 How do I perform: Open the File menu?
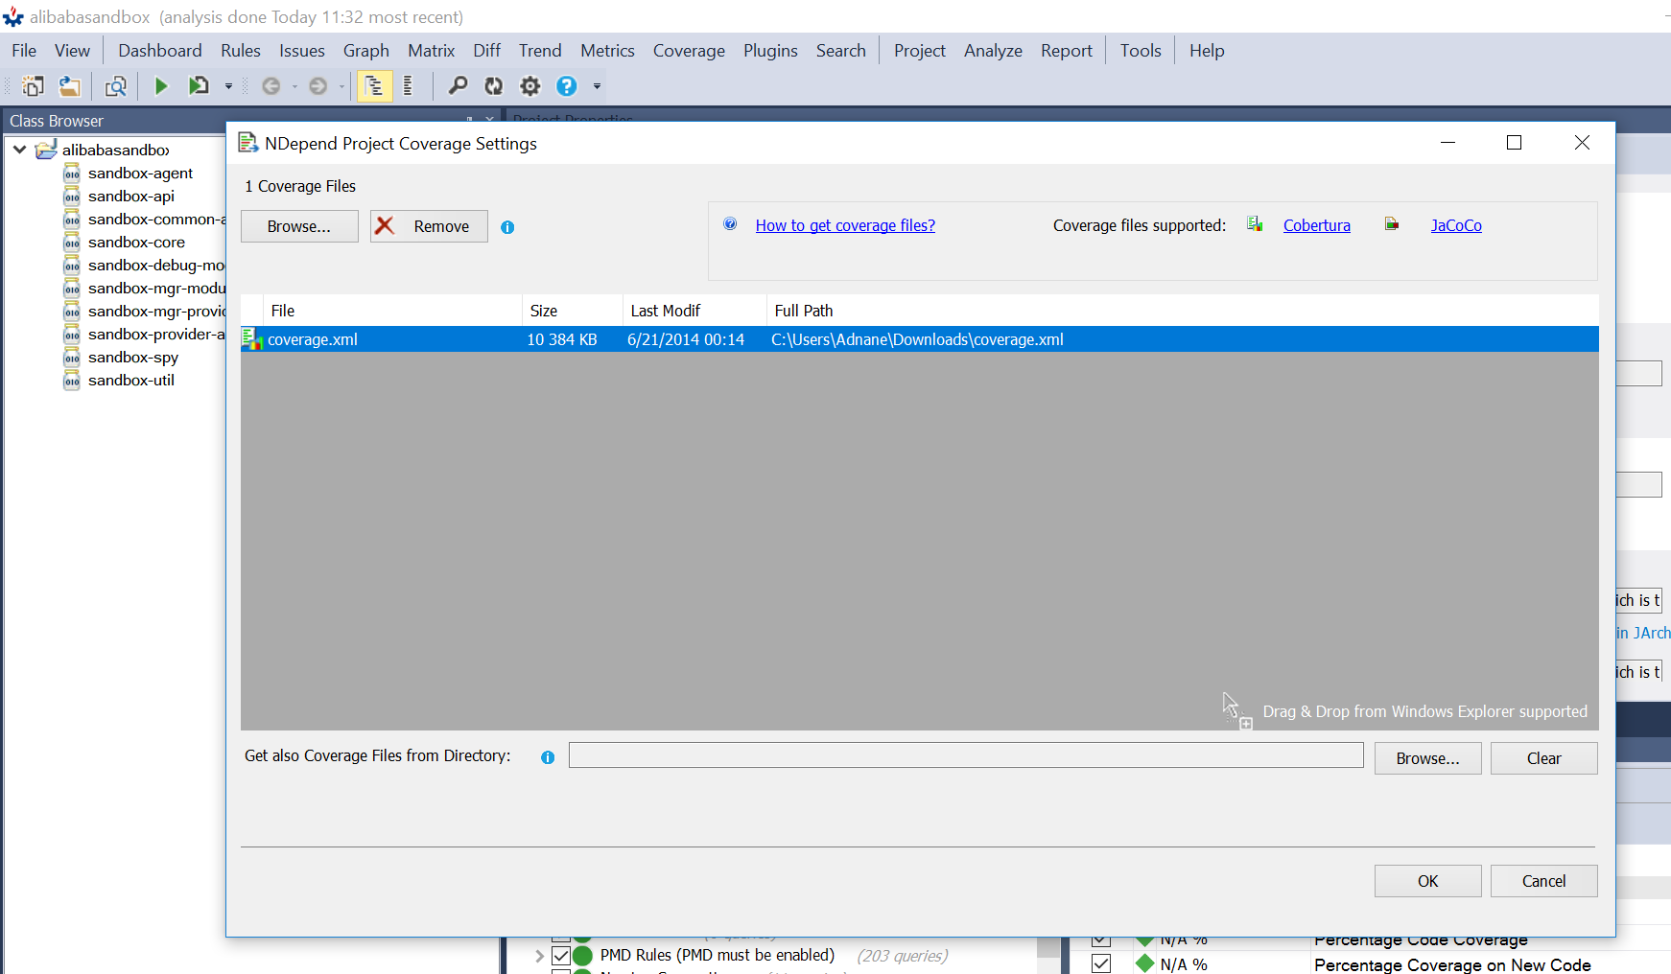pos(24,51)
